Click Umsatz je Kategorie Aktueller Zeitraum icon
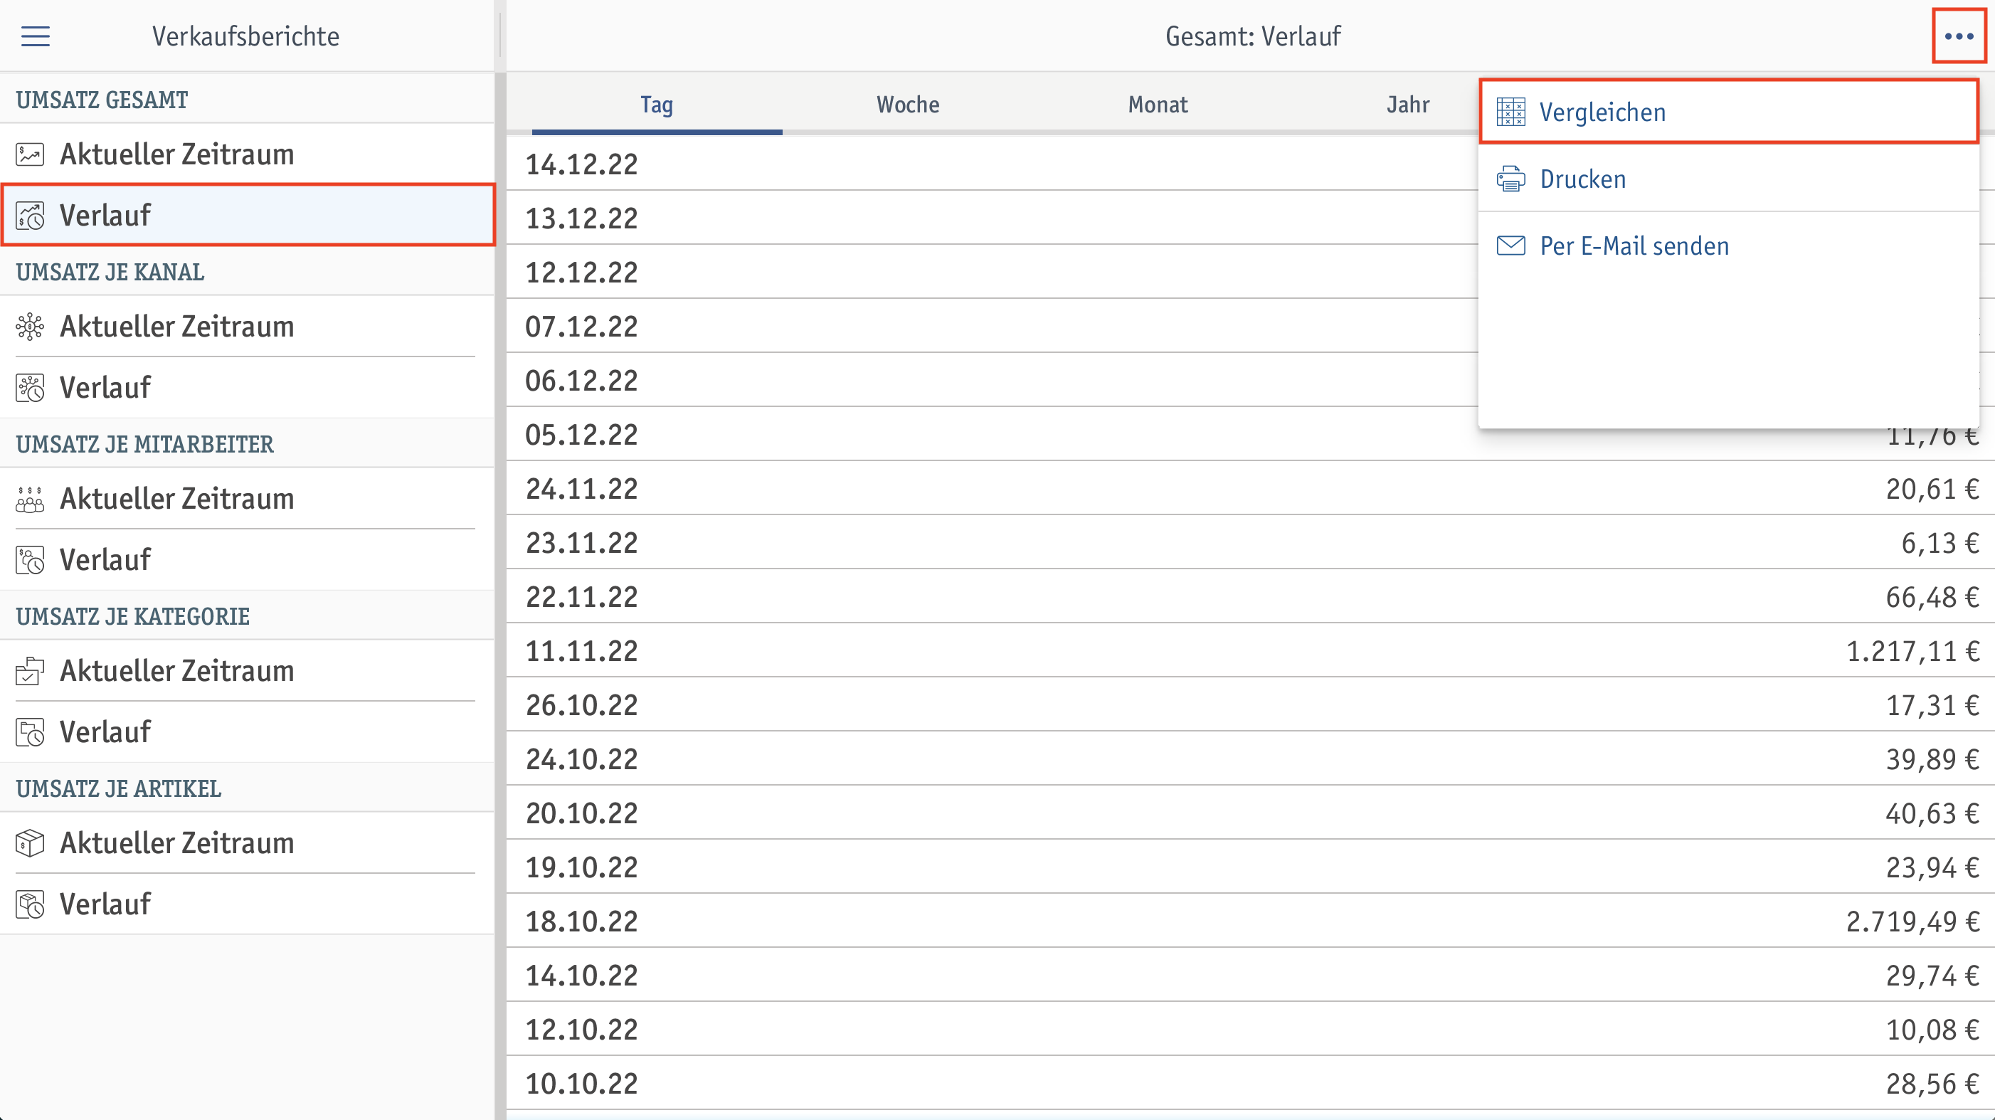The image size is (1995, 1120). 30,671
